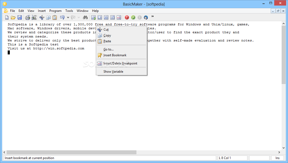288x163 pixels.
Task: Restore the inner document window
Action: click(278, 11)
